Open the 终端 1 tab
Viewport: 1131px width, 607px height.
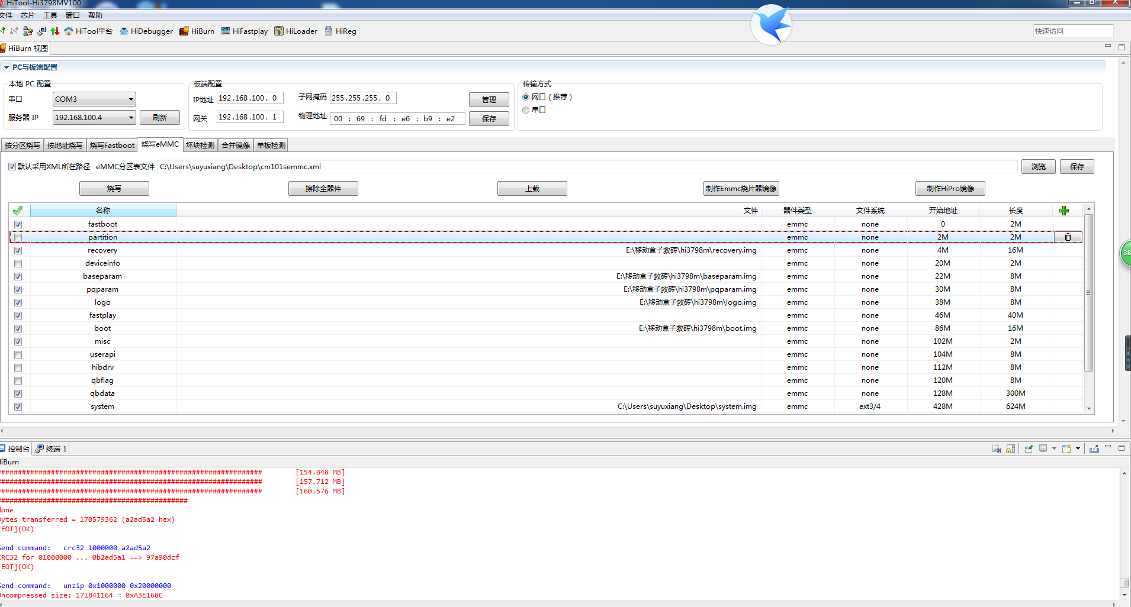pyautogui.click(x=51, y=448)
